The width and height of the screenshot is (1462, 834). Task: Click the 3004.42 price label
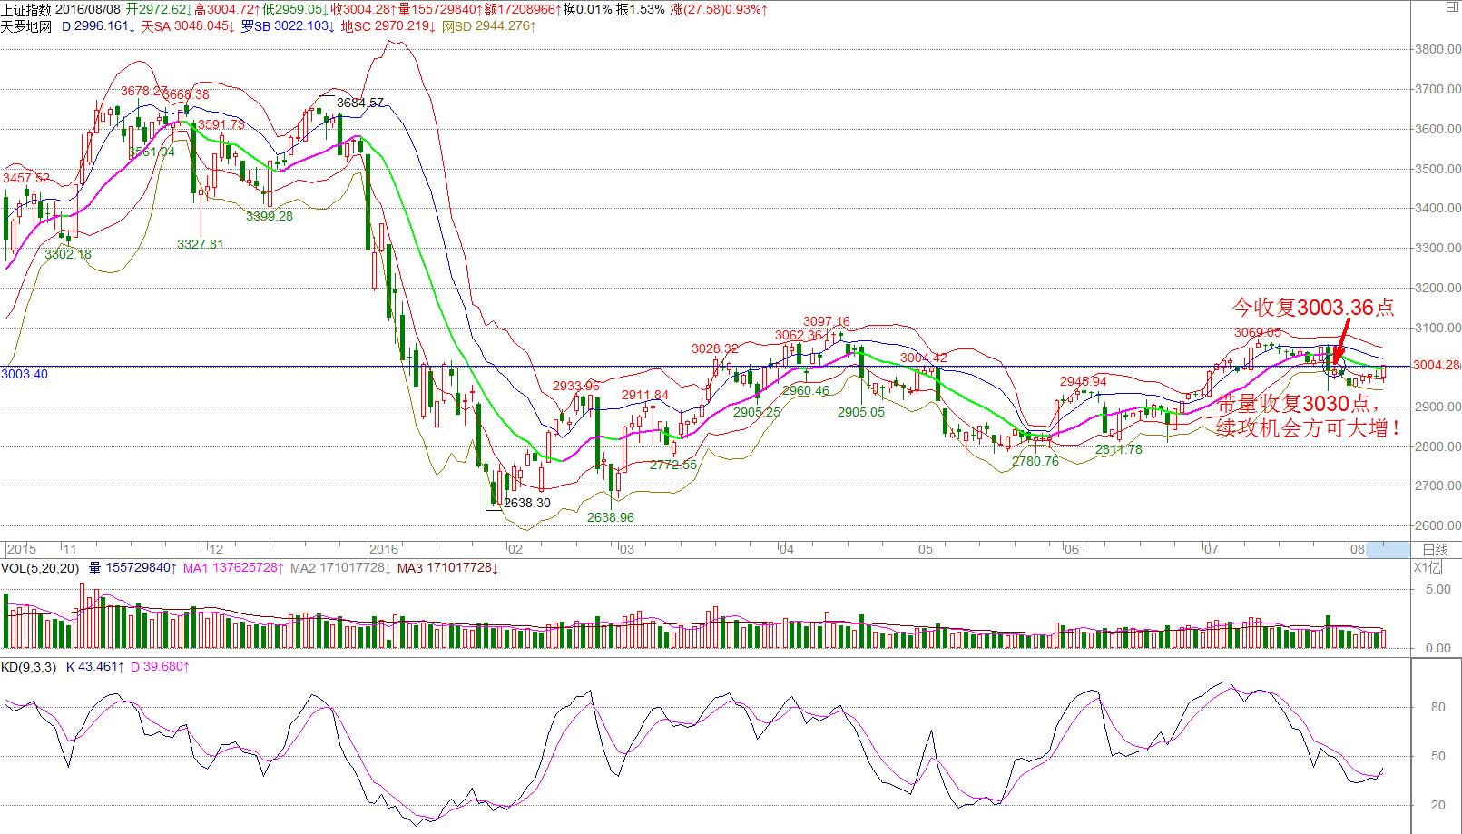pyautogui.click(x=924, y=358)
